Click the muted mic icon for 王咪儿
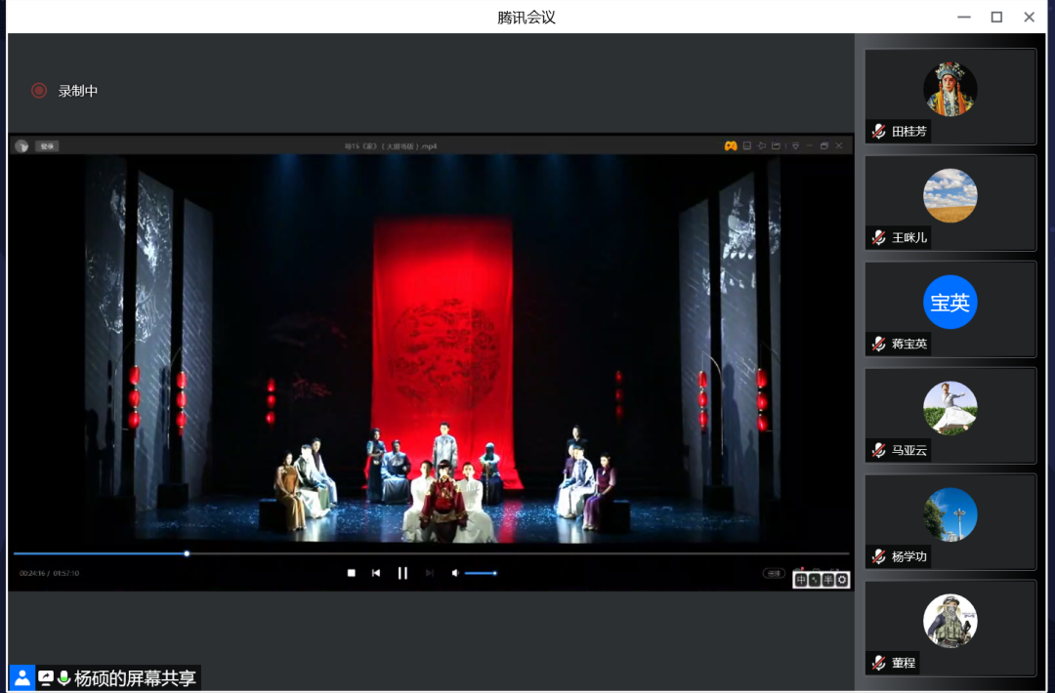 [x=879, y=237]
